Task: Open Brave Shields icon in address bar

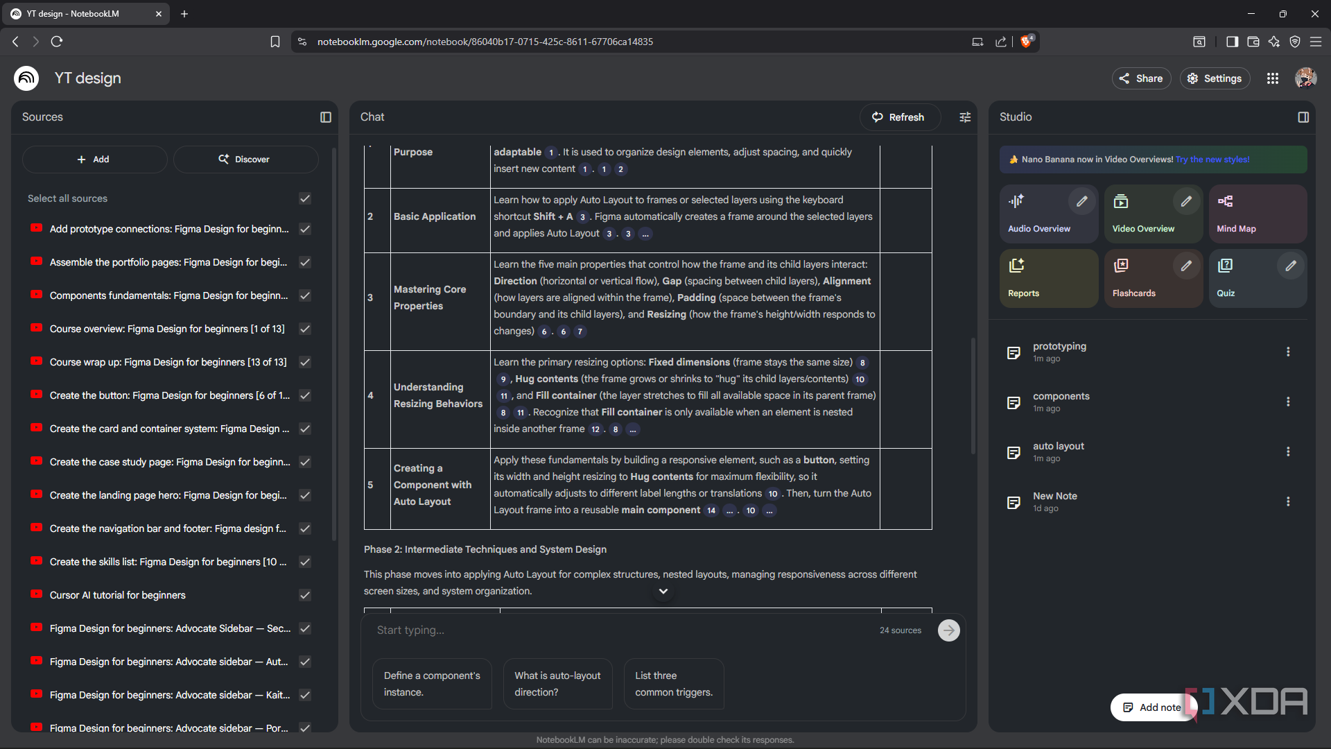Action: 1027,42
